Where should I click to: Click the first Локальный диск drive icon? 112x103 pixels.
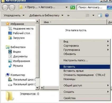click(10, 79)
